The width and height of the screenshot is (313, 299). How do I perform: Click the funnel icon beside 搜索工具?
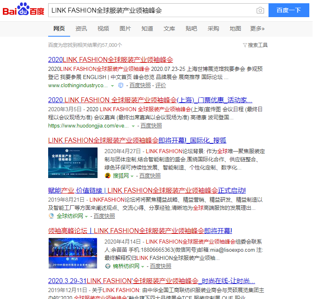coord(245,45)
